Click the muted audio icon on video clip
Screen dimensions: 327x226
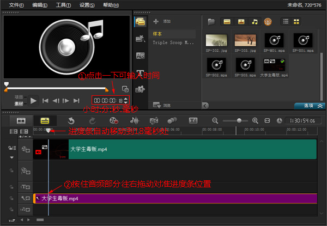38,152
